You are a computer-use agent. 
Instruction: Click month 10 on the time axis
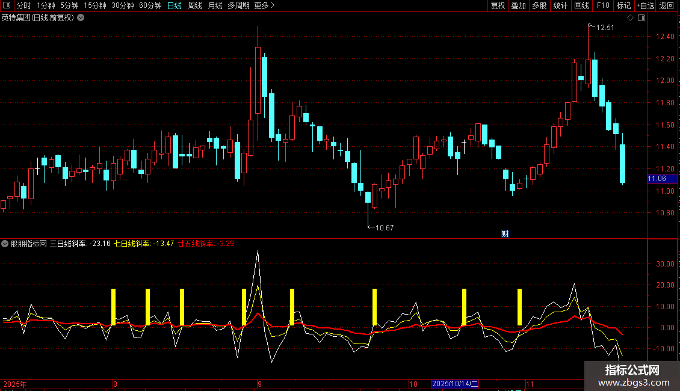tap(413, 384)
